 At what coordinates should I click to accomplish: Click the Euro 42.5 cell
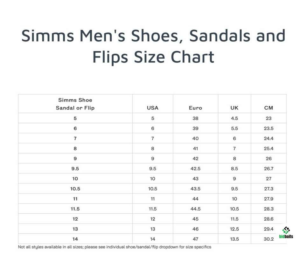click(195, 169)
